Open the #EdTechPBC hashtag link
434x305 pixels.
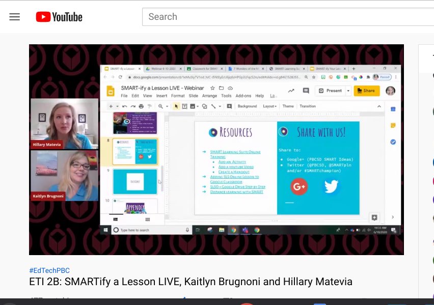coord(49,270)
